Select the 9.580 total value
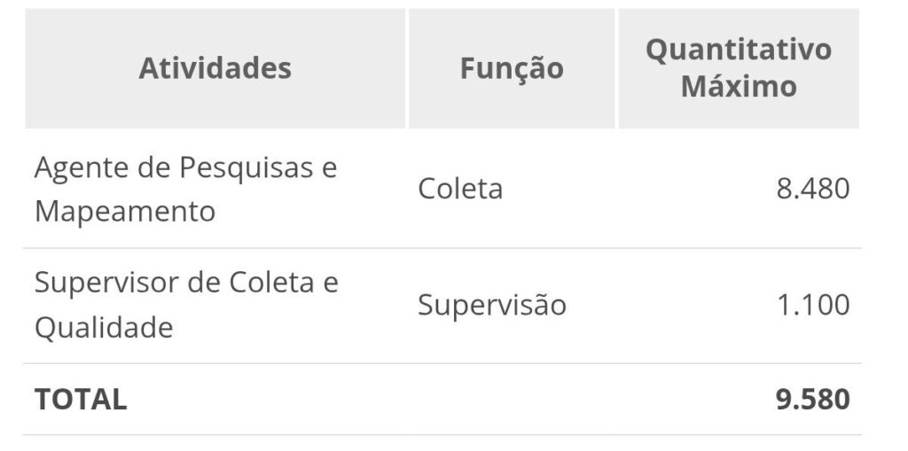908x451 pixels. [812, 399]
